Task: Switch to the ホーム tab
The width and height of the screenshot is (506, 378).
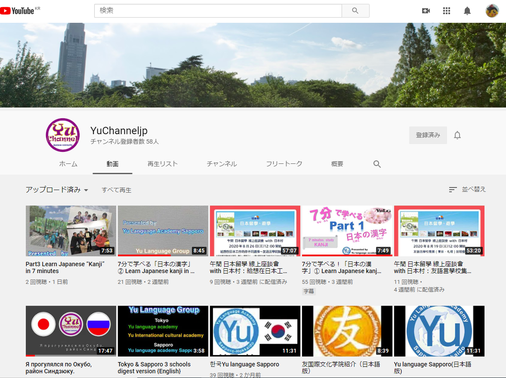Action: tap(68, 164)
